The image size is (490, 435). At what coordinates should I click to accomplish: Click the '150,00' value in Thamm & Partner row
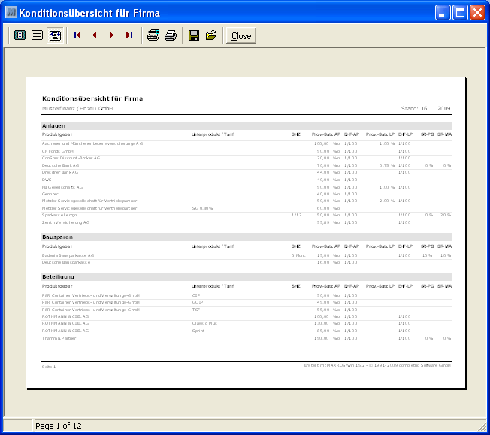322,338
